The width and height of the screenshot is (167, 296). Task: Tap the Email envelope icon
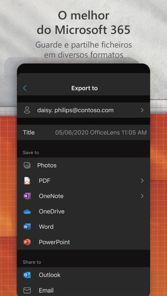[x=27, y=290]
